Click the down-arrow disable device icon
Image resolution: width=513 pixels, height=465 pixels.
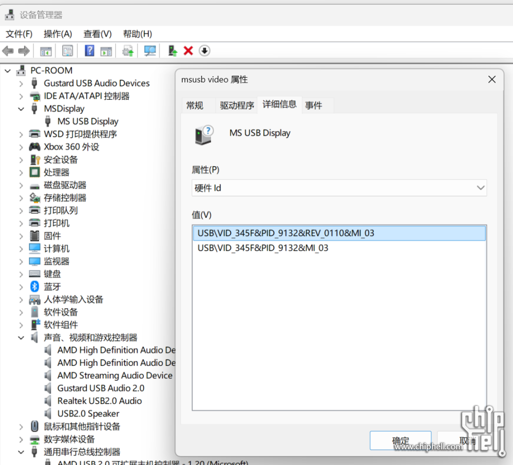205,51
